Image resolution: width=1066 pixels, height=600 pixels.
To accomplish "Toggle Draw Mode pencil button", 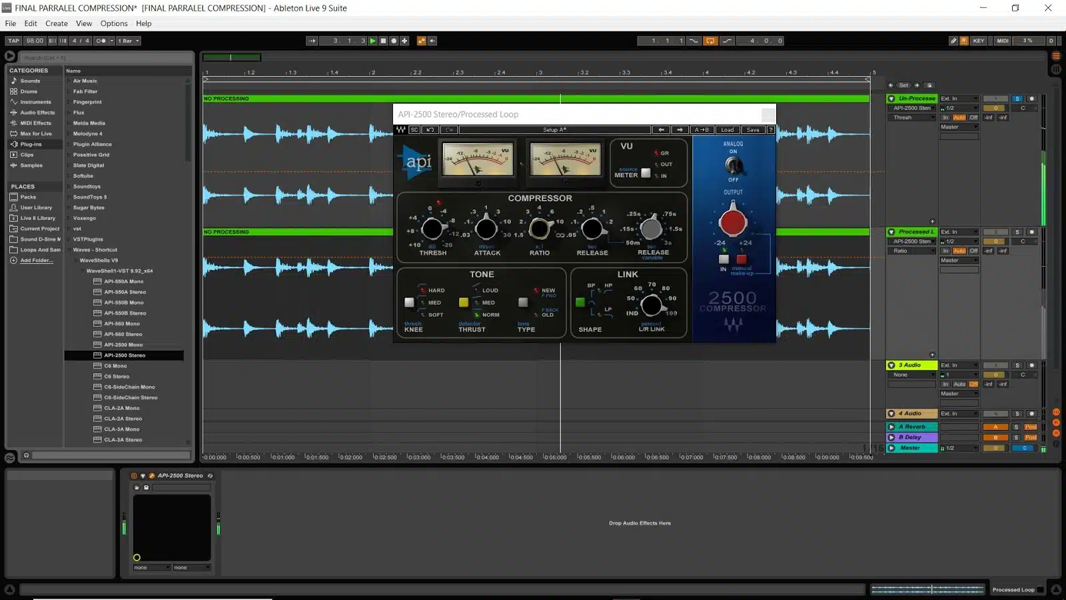I will tap(953, 41).
